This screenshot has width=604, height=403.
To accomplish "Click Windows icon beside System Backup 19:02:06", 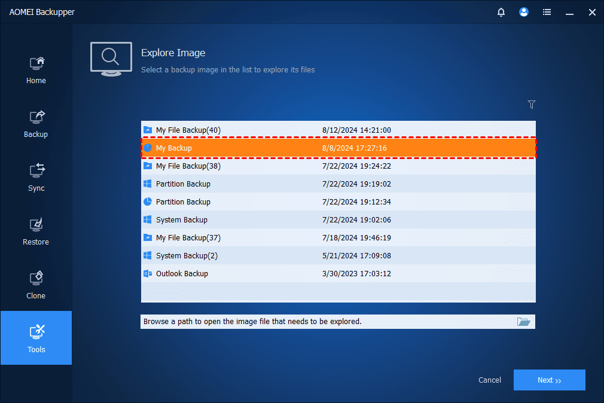I will (148, 219).
